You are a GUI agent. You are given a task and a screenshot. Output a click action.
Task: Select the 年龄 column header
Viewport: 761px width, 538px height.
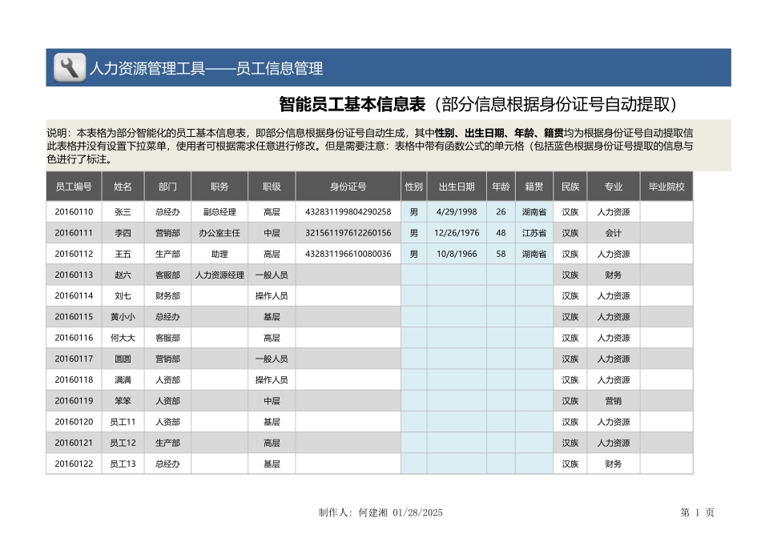pos(501,187)
